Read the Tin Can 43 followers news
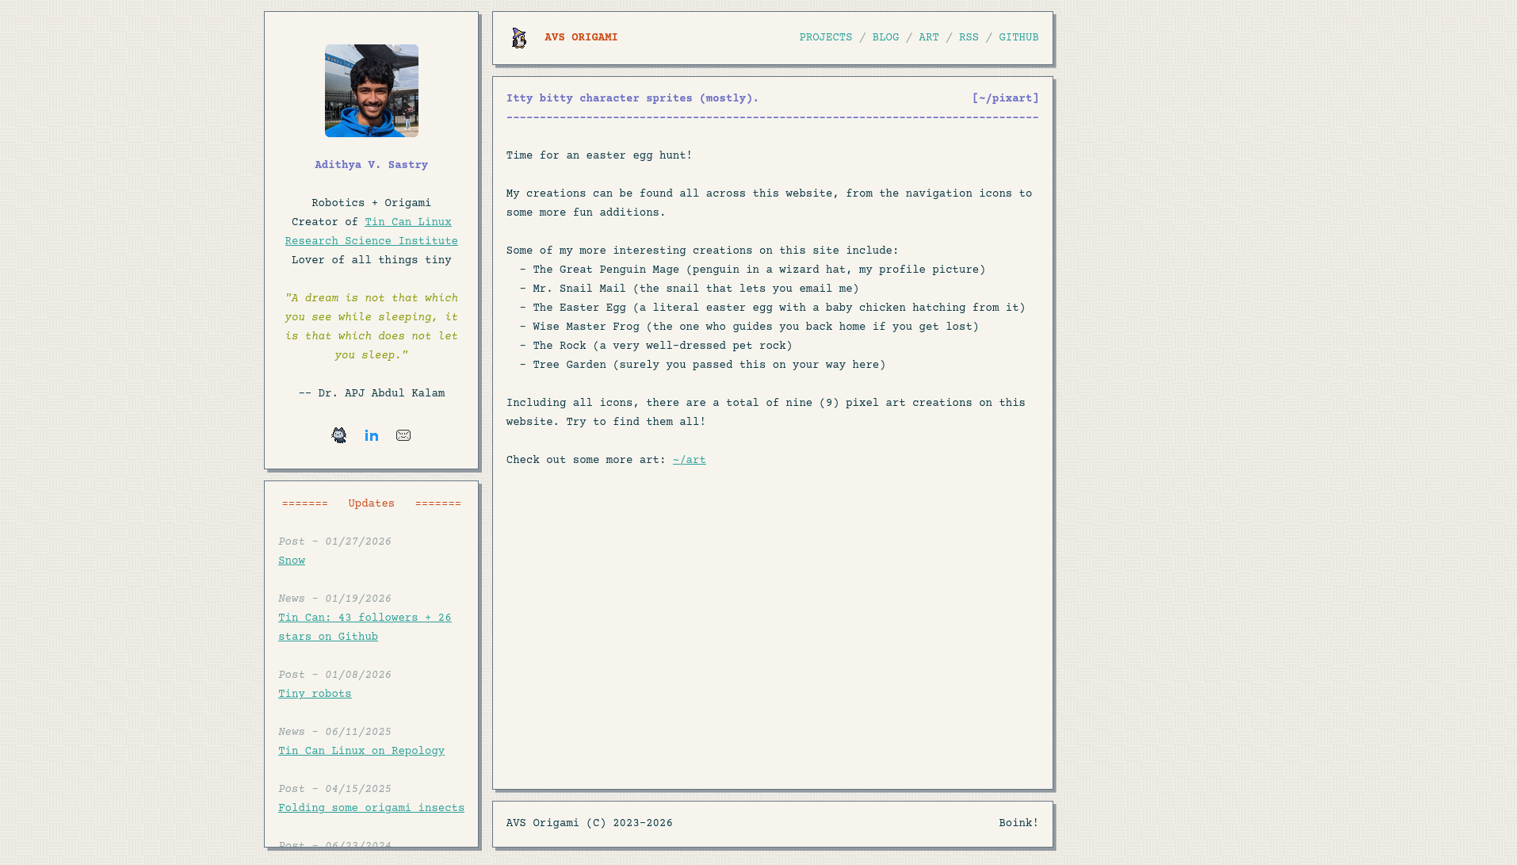 [x=365, y=618]
